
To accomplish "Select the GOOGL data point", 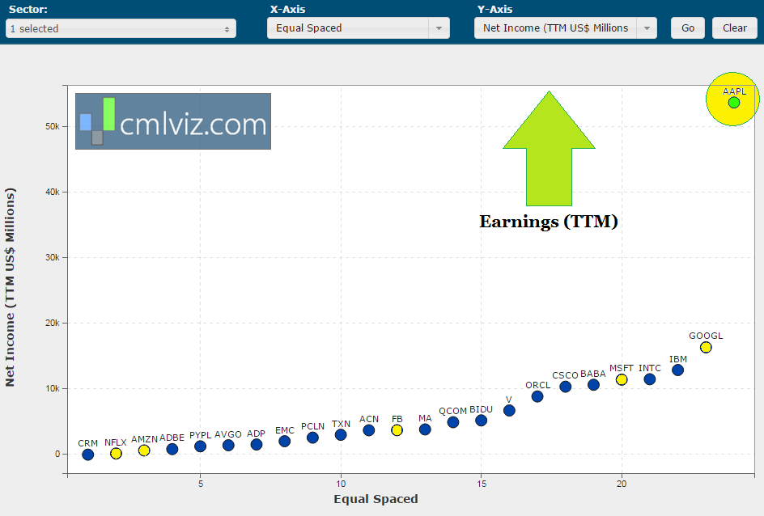I will click(x=706, y=348).
